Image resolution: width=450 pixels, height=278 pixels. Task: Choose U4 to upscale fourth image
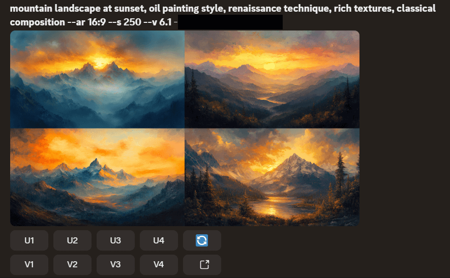[x=159, y=240]
